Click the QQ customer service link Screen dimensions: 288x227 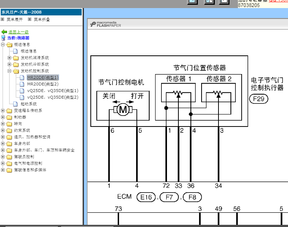[278, 1]
